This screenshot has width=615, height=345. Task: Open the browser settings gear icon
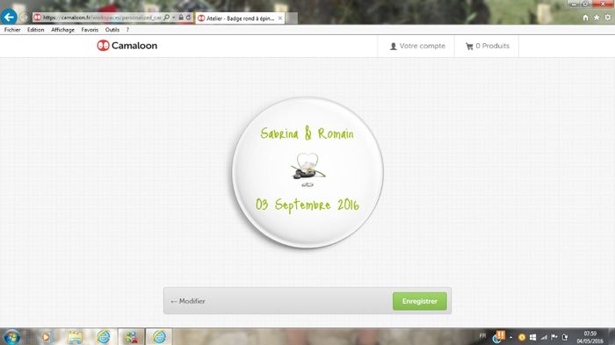point(608,18)
